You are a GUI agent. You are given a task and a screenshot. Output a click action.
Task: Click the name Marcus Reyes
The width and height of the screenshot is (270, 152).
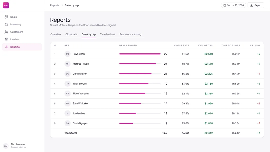pos(80,64)
